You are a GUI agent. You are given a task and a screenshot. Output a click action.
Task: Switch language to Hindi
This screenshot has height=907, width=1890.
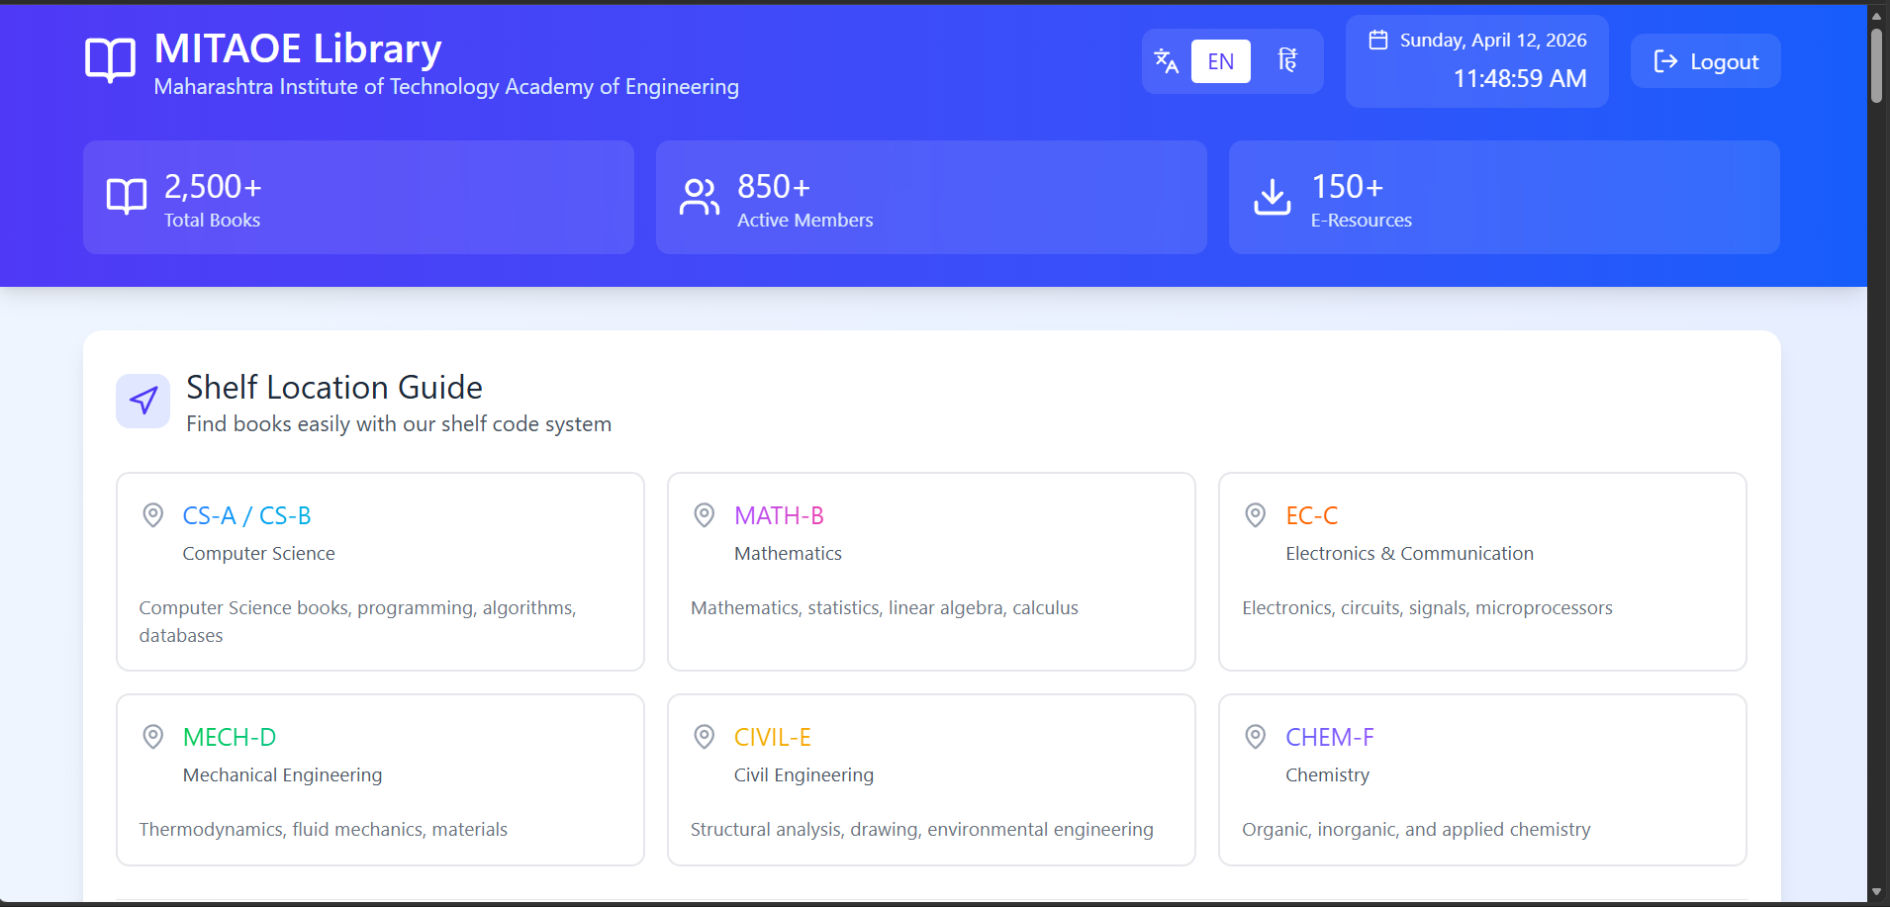[1287, 61]
